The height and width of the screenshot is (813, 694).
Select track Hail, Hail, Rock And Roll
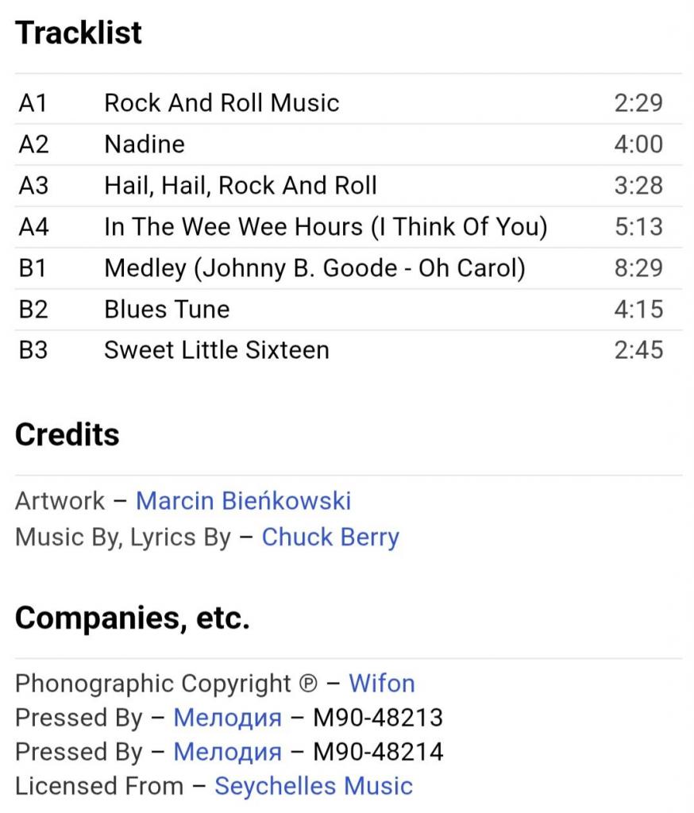pos(241,186)
